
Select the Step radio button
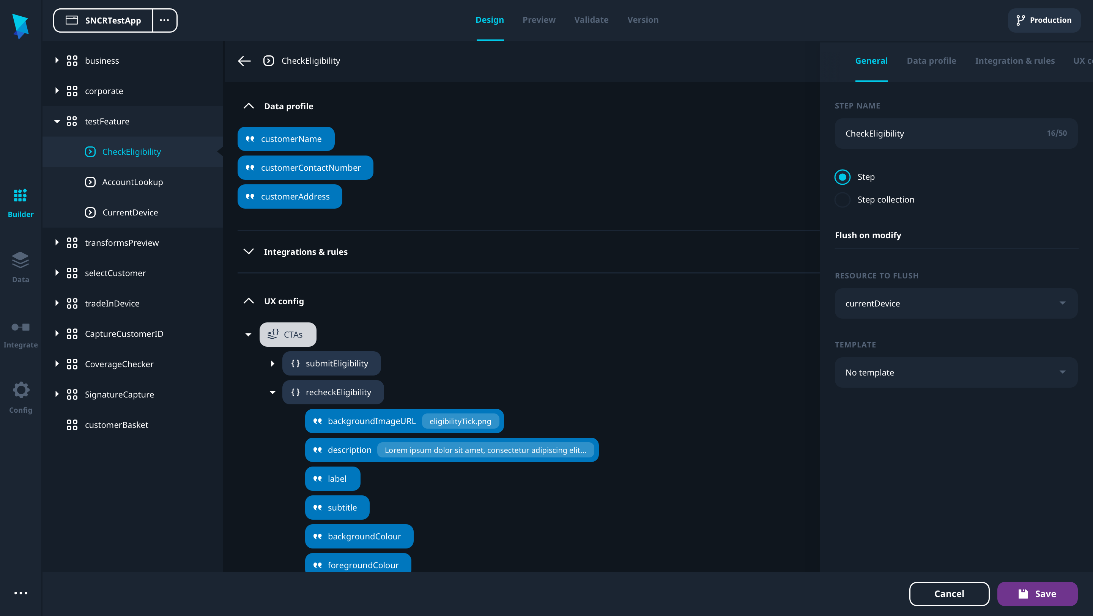click(x=842, y=177)
